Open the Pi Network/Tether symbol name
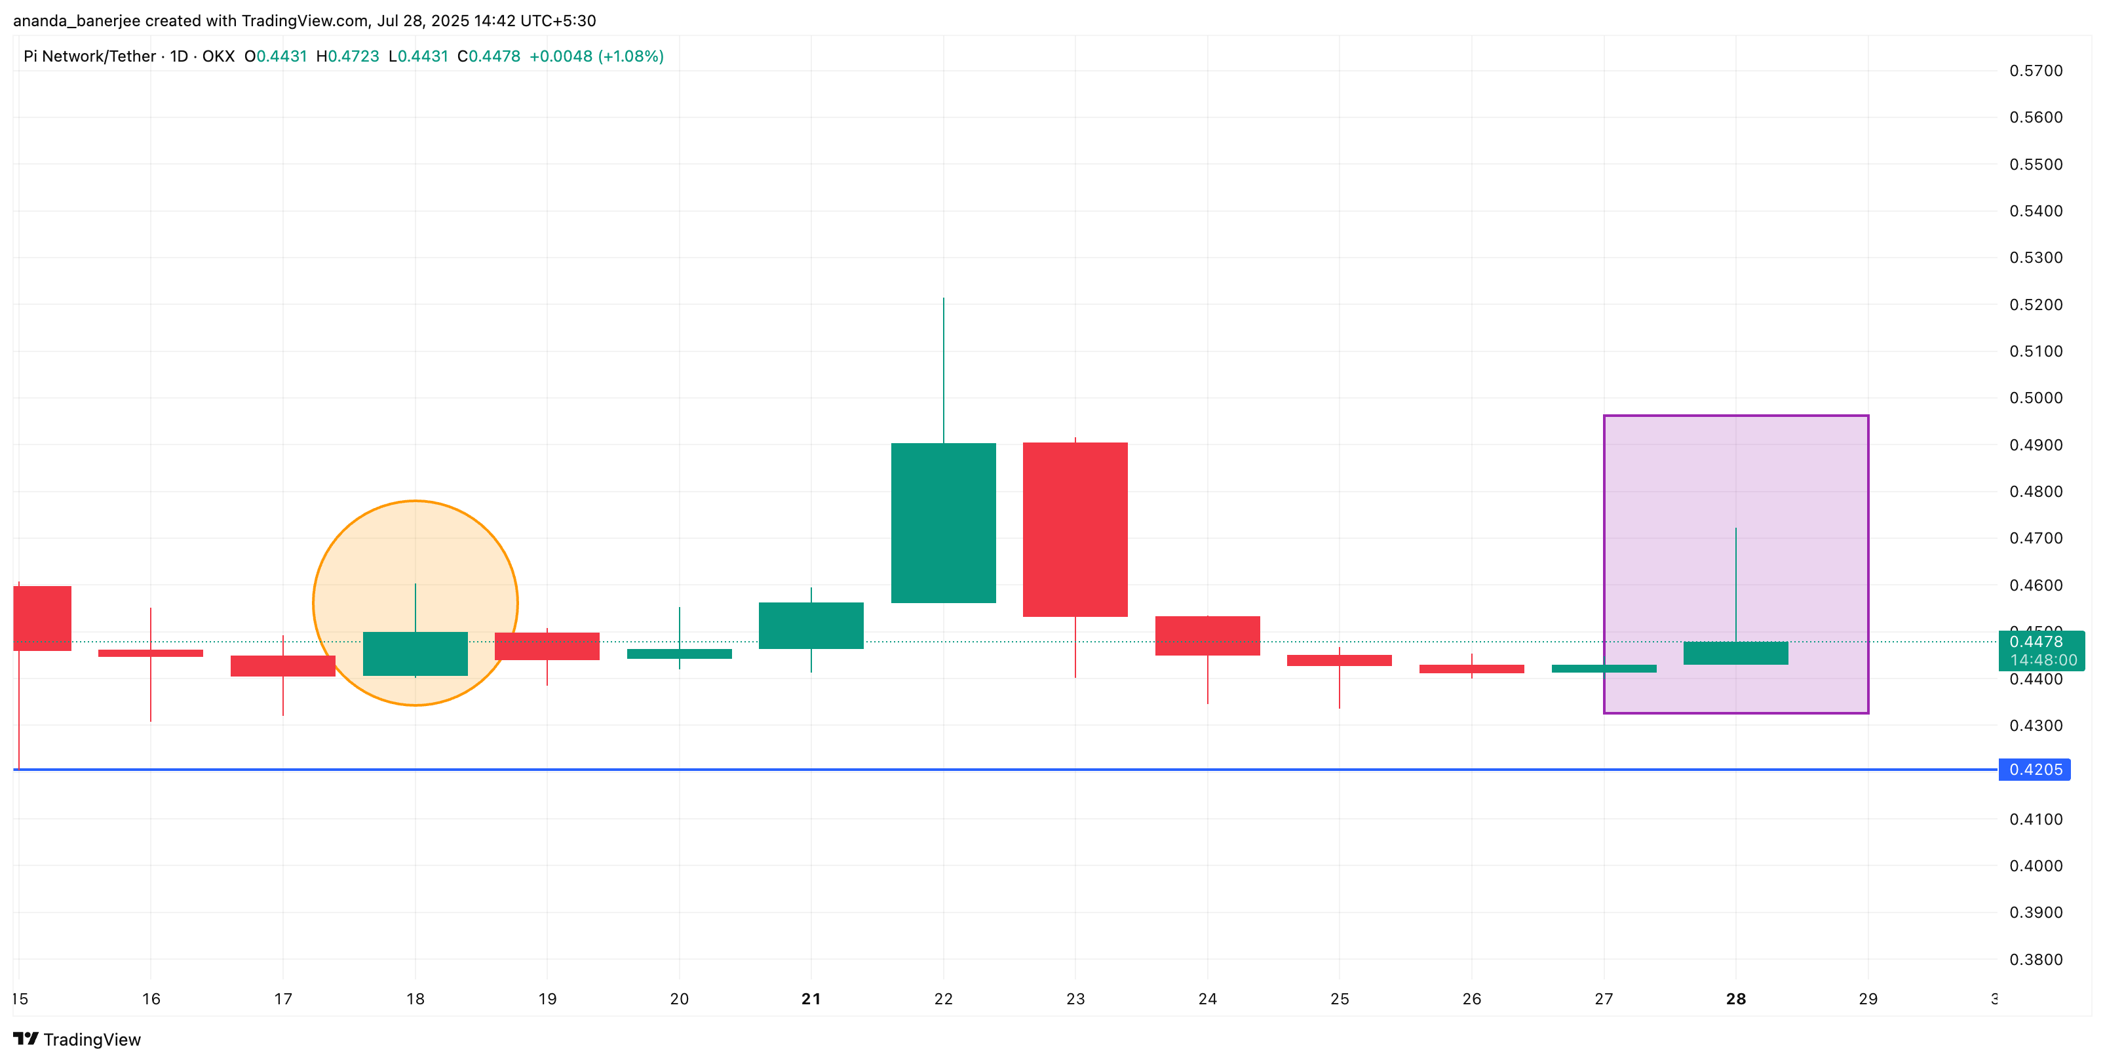This screenshot has height=1062, width=2105. coord(90,56)
